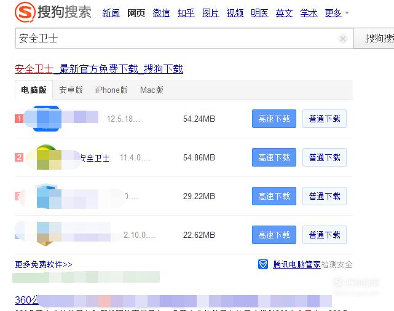Click the 检测安全 text
Viewport: 394px width, 311px height.
click(337, 264)
